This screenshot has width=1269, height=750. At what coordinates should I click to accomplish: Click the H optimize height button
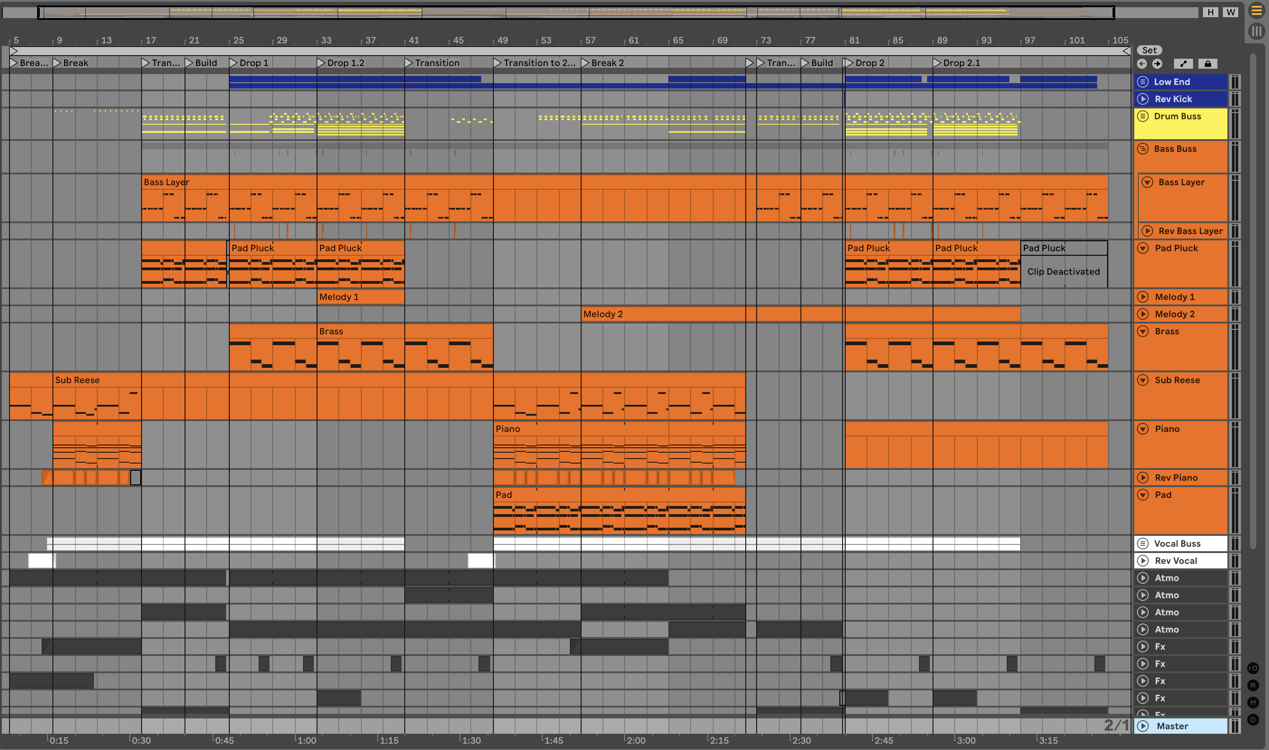[x=1210, y=12]
